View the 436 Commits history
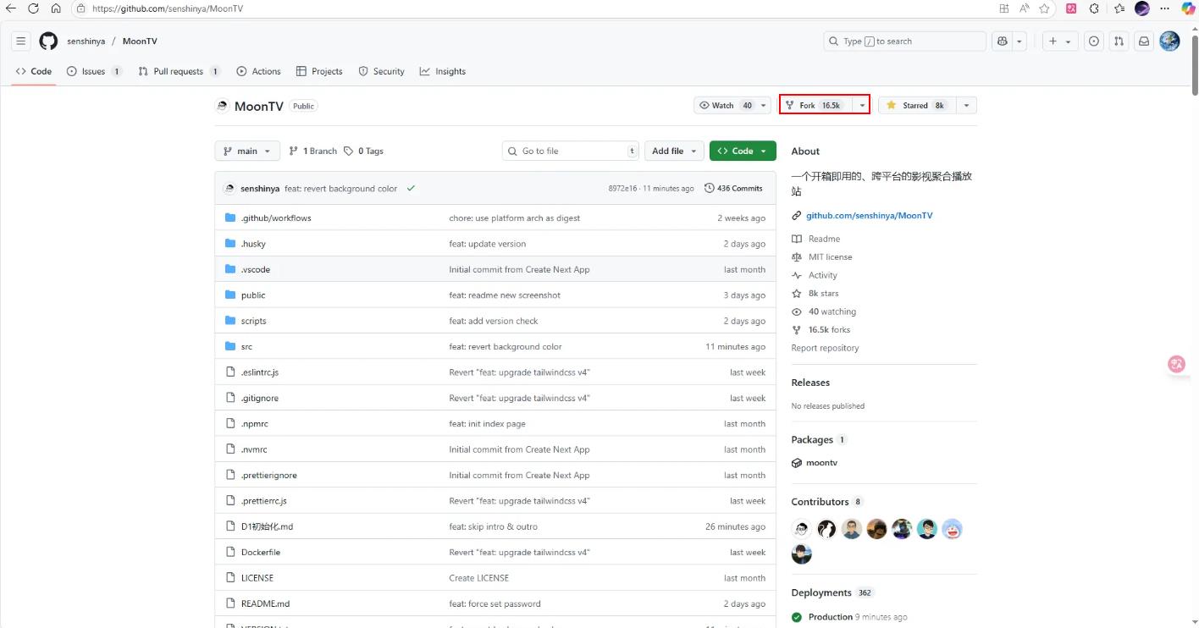 [x=733, y=188]
